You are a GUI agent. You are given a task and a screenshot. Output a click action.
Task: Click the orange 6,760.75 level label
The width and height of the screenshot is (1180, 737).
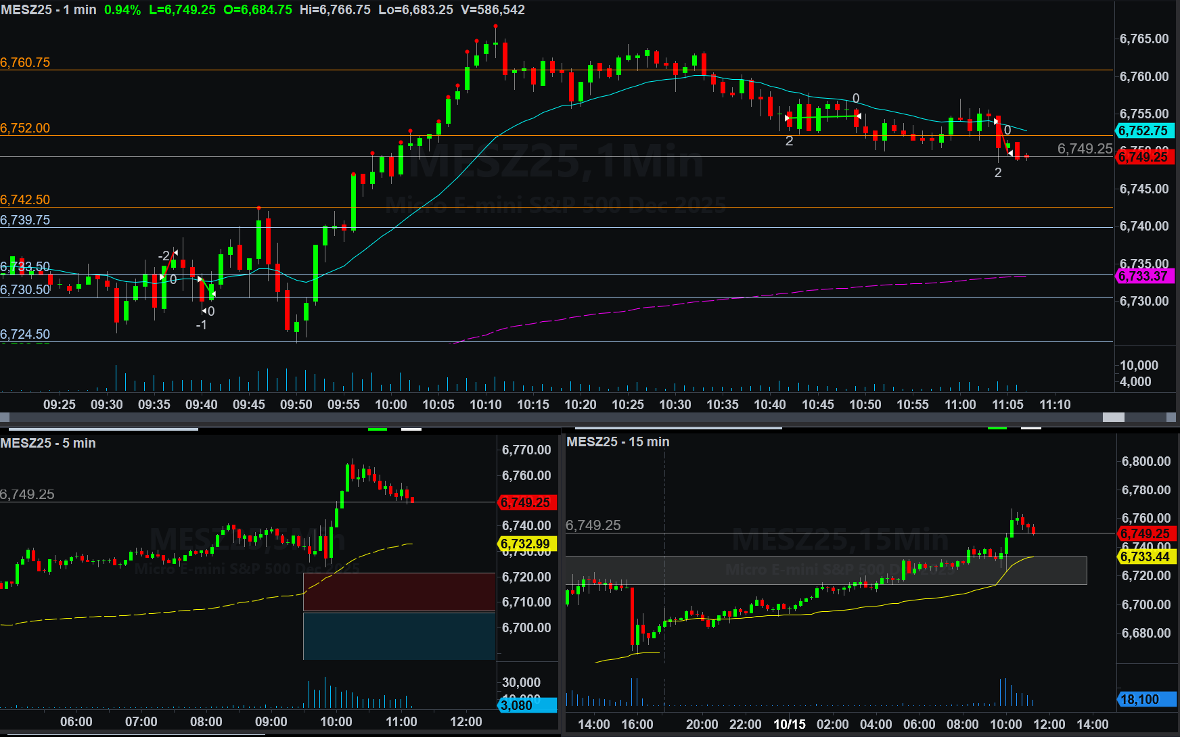(25, 62)
